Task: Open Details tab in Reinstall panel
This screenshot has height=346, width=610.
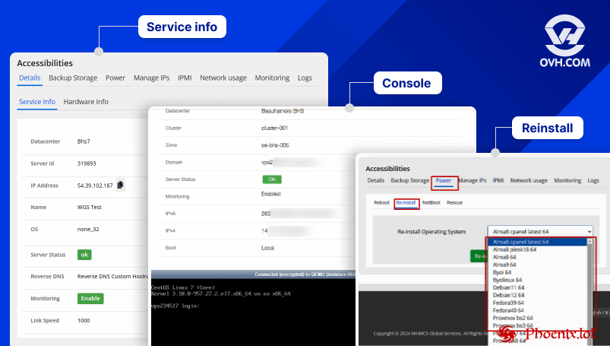Action: point(376,180)
